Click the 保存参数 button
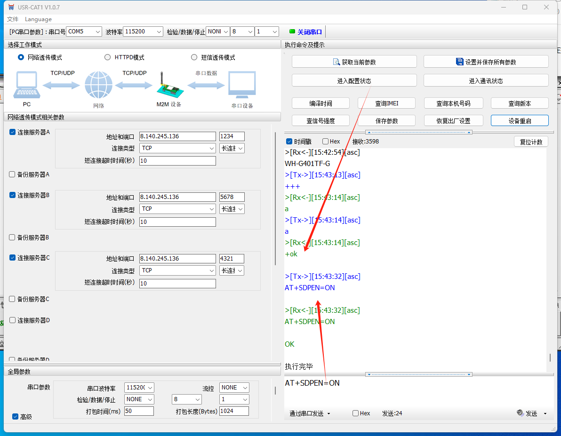The height and width of the screenshot is (436, 561). click(x=386, y=121)
